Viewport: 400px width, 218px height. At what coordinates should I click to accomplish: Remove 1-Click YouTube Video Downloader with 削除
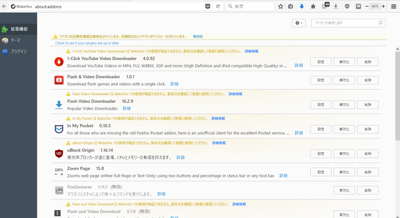368,62
